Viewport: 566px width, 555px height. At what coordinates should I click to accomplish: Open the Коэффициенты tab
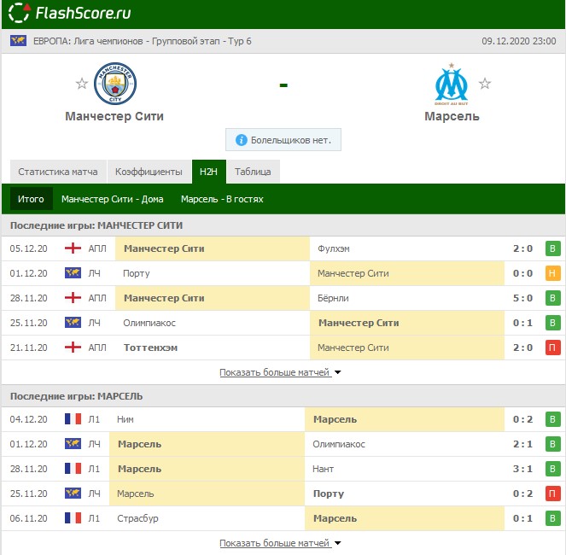(149, 172)
